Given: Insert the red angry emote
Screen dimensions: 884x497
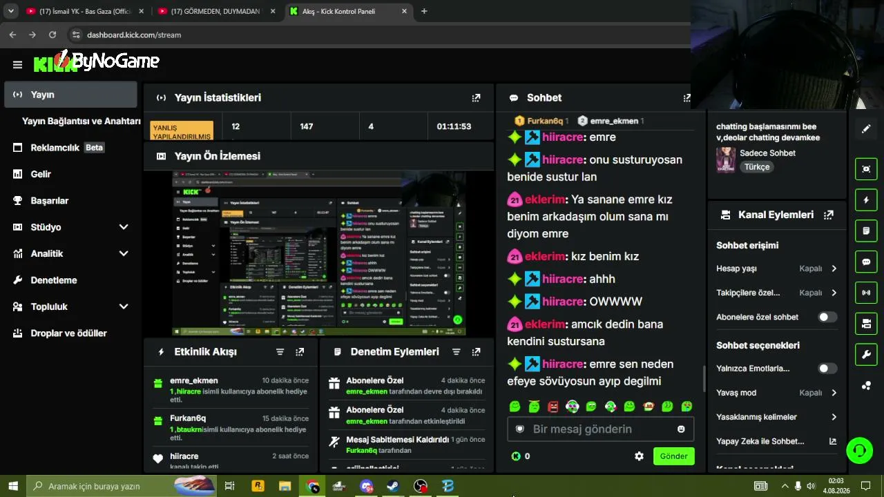Looking at the screenshot, I should tap(553, 407).
